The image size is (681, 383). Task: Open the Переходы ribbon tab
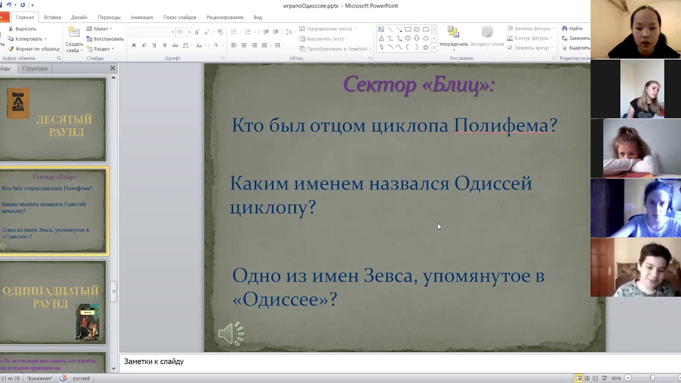point(109,18)
